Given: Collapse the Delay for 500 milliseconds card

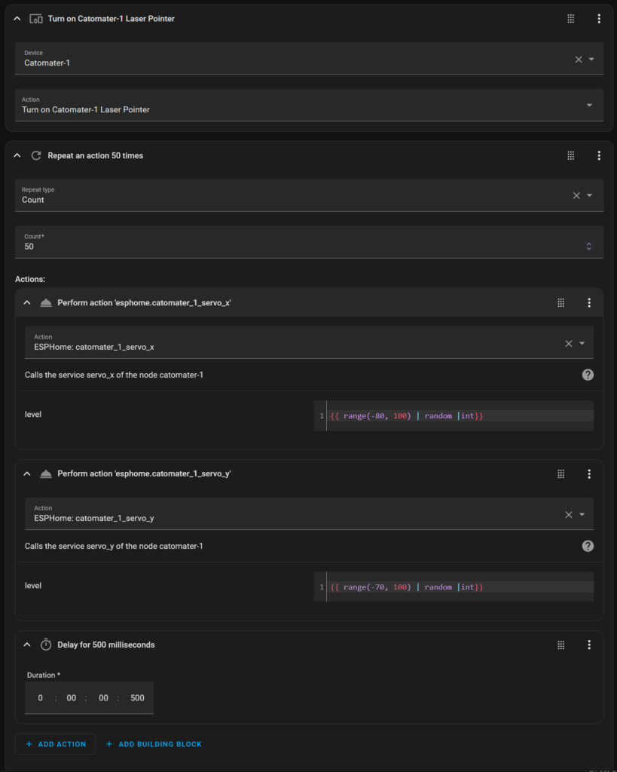Looking at the screenshot, I should pyautogui.click(x=27, y=645).
